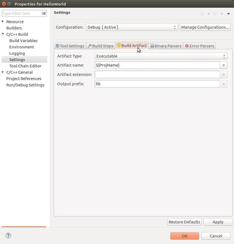Image resolution: width=234 pixels, height=244 pixels.
Task: Open the Tool Settings tab
Action: tap(70, 46)
